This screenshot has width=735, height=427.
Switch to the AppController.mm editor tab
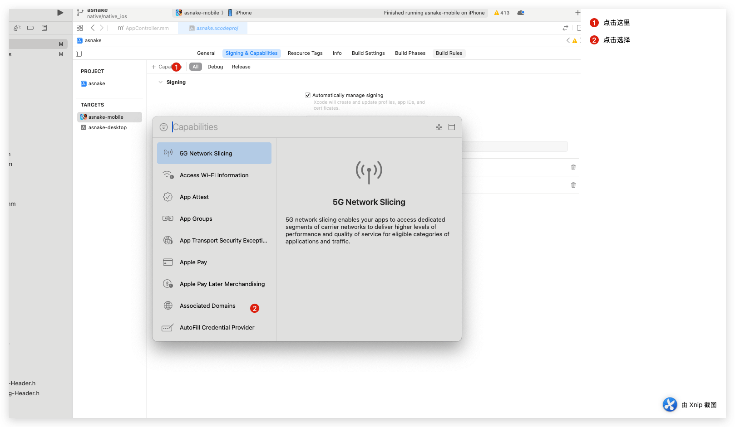[x=143, y=28]
